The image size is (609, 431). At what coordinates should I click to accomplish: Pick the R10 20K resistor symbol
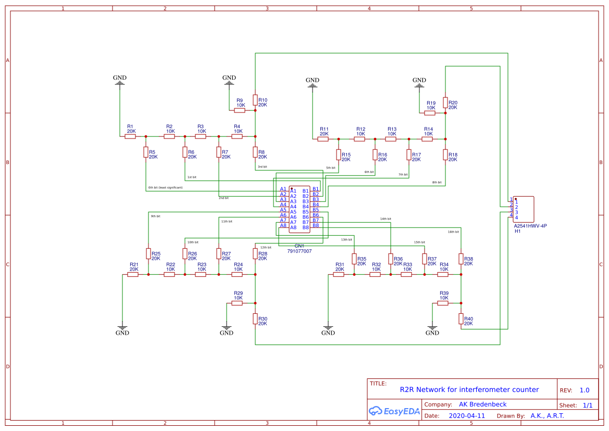(x=255, y=100)
